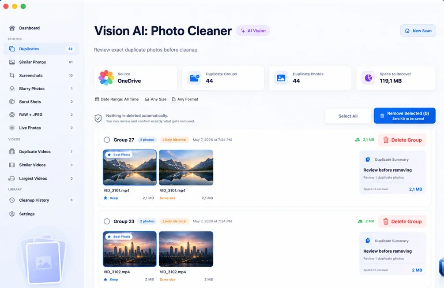Go to Cleanup History section
The image size is (444, 288).
pyautogui.click(x=41, y=200)
